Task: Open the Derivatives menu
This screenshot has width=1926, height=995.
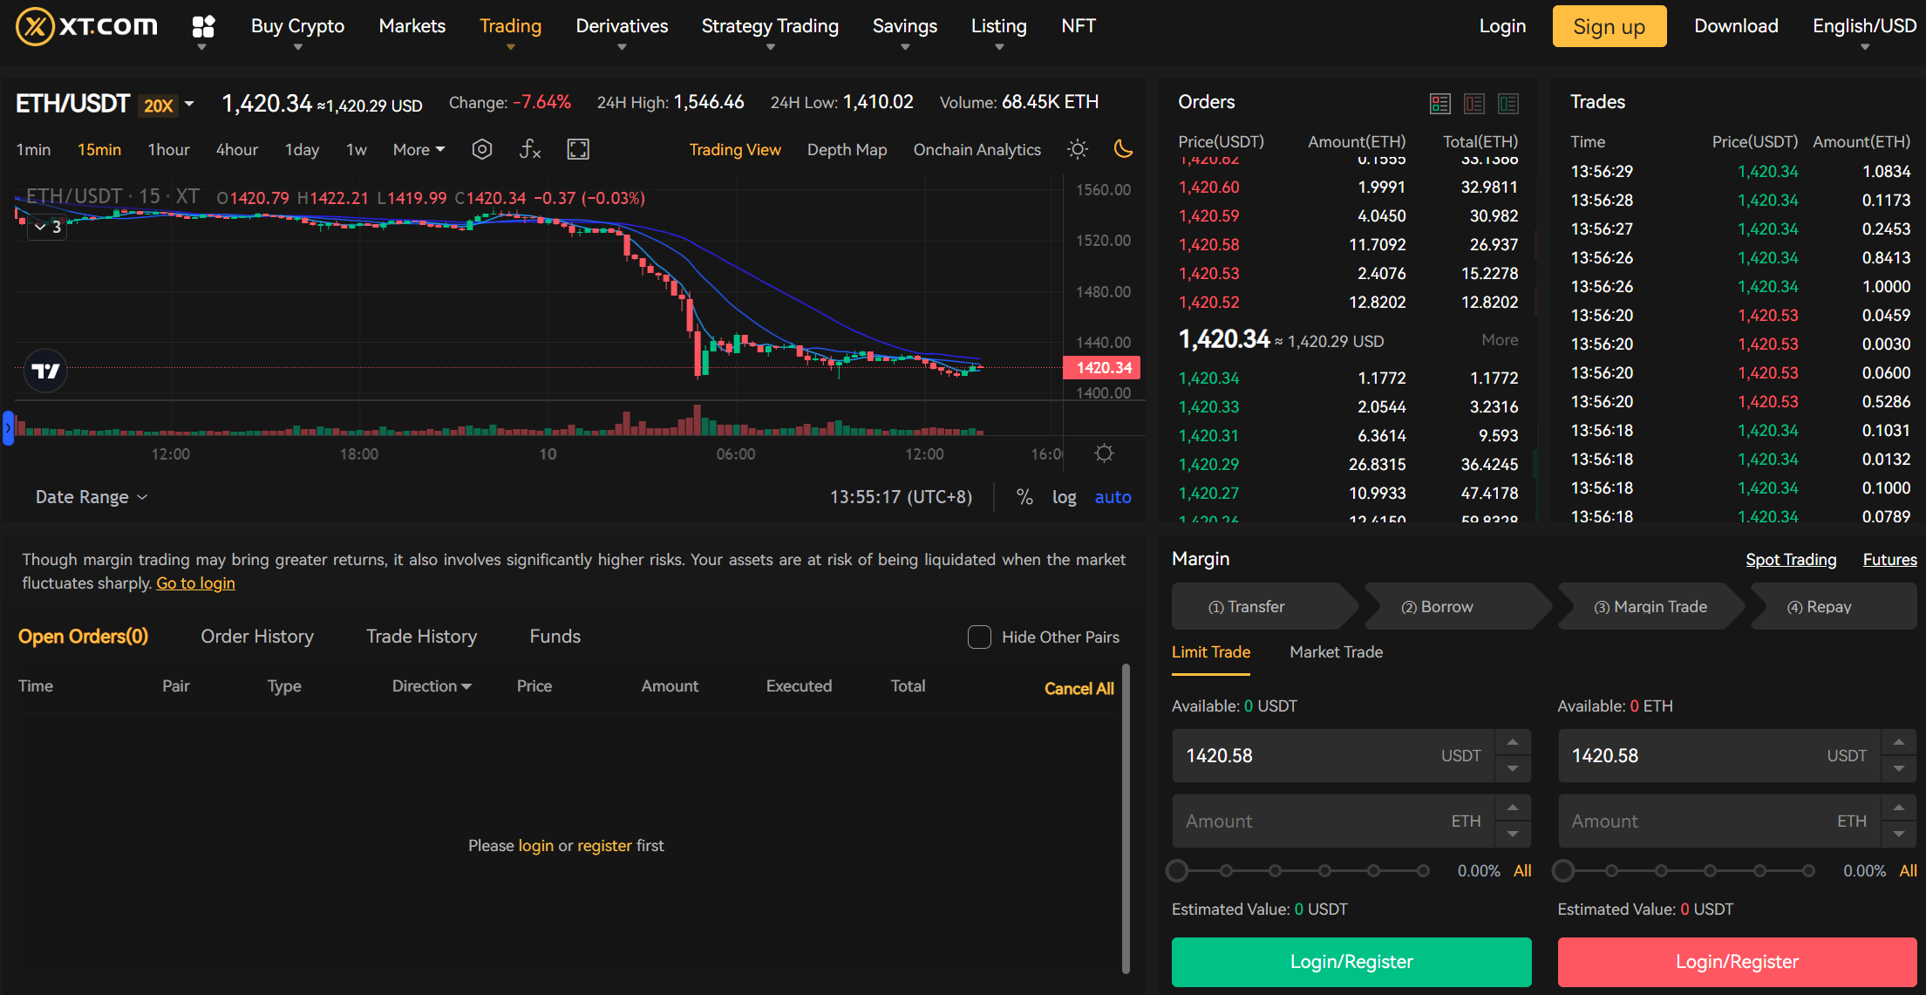Action: (x=621, y=26)
